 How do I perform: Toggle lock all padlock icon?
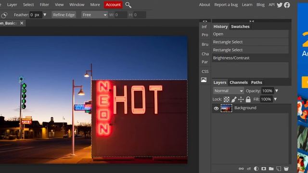248,99
